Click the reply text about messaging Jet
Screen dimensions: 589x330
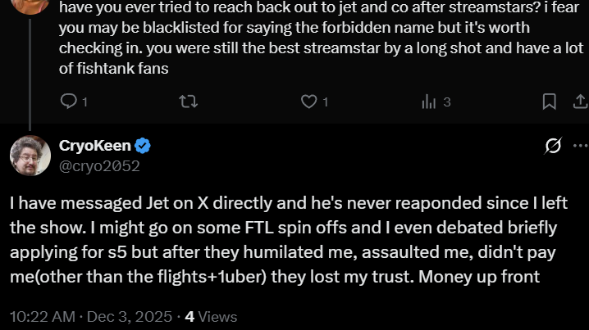click(x=289, y=240)
